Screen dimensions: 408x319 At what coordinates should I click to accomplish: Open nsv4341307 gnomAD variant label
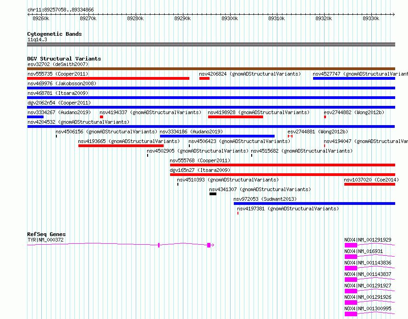click(x=260, y=189)
